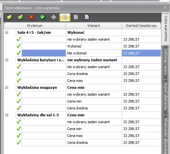The image size is (170, 154).
Task: Click the gray plus add icon
Action: tap(54, 17)
